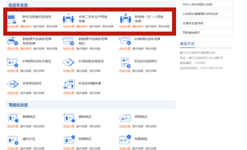
Task: Click 在线办理 under 机动车检验预约
Action: (x=125, y=71)
